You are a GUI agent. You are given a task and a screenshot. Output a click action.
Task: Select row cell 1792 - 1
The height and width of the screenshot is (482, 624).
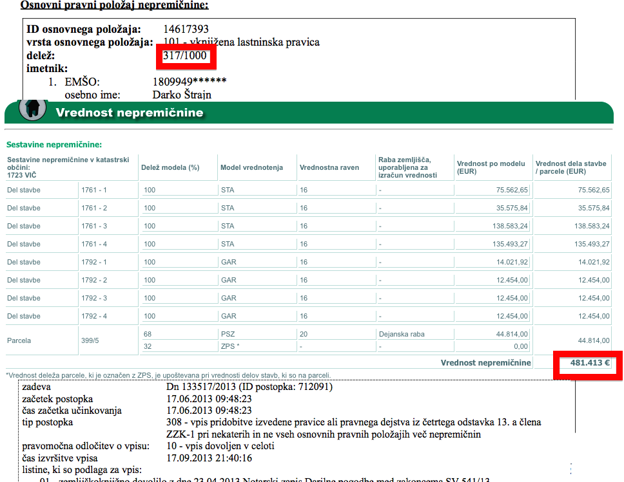tap(94, 262)
